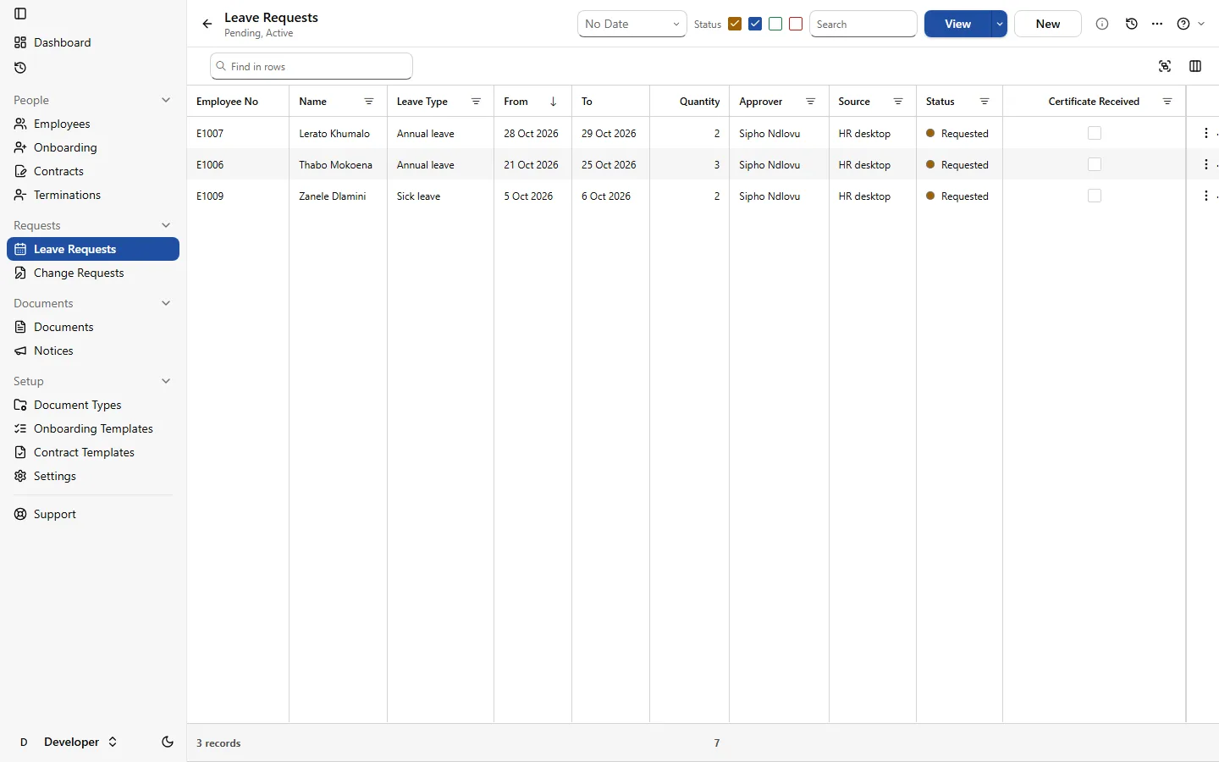Open the three-dot more options menu in toolbar
This screenshot has width=1219, height=762.
(1157, 24)
